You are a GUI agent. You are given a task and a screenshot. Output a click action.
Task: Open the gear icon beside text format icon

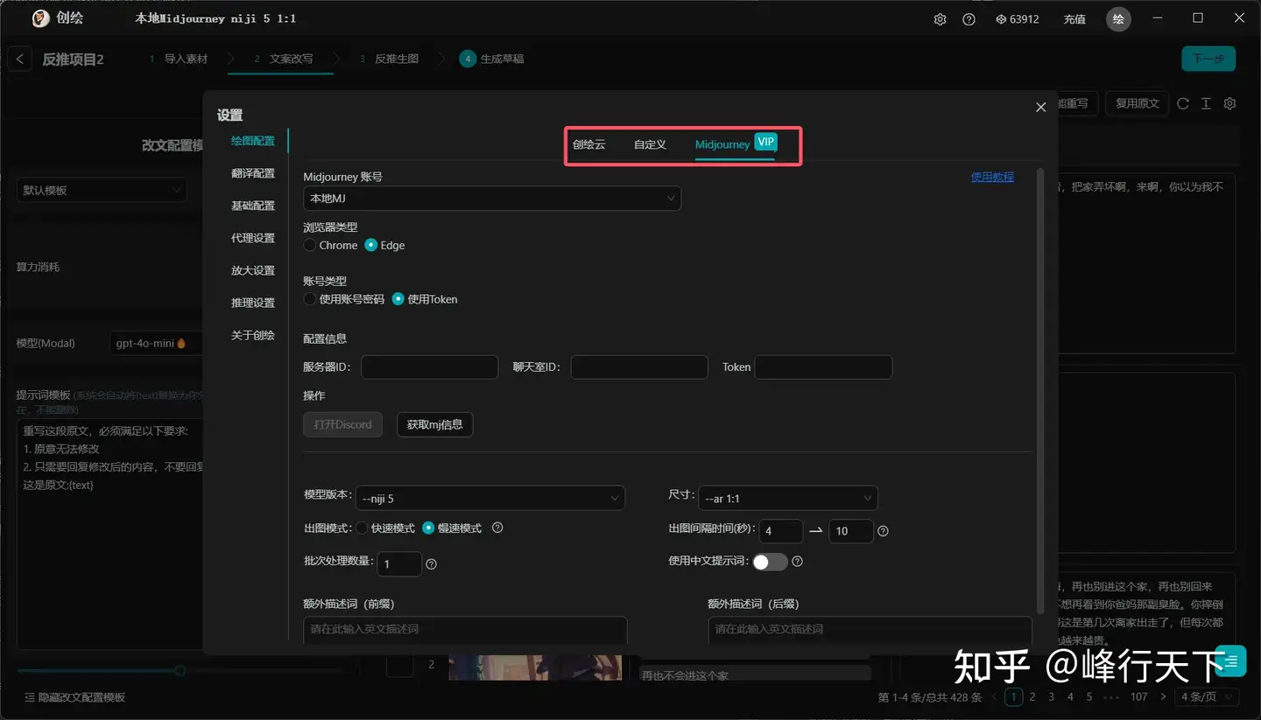[x=1229, y=103]
